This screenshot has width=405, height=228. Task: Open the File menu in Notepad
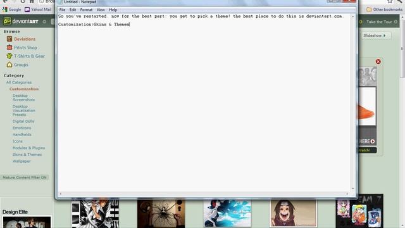point(62,10)
